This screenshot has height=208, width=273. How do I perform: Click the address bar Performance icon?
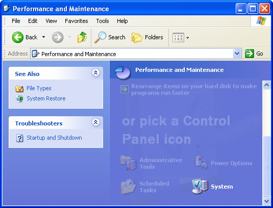click(x=36, y=54)
